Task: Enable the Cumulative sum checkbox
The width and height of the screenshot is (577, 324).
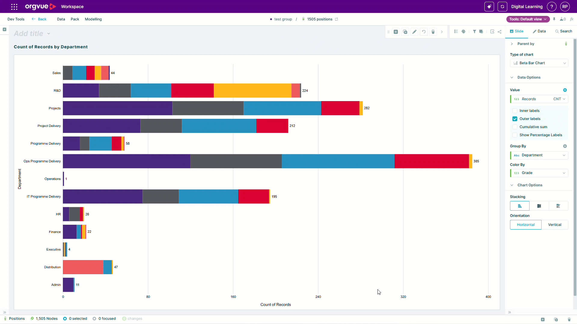Action: (515, 127)
